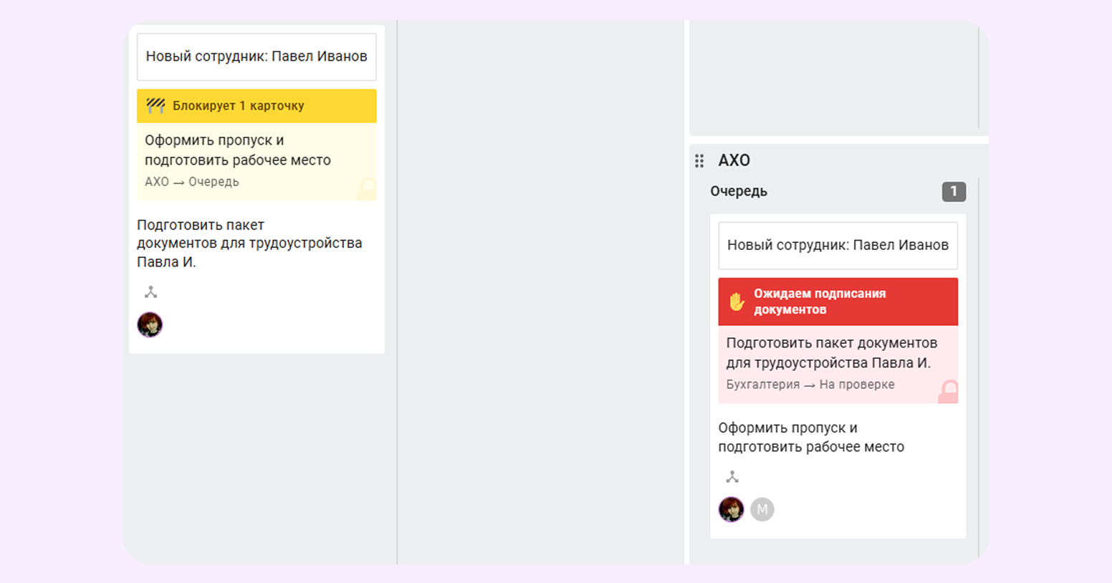Follow the 'Бухгалтерия → На проверке' path link

coord(810,385)
